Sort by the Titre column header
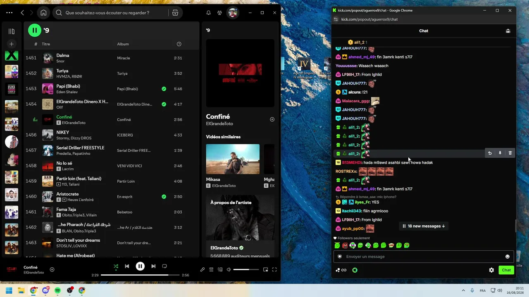This screenshot has height=297, width=529. [x=46, y=44]
